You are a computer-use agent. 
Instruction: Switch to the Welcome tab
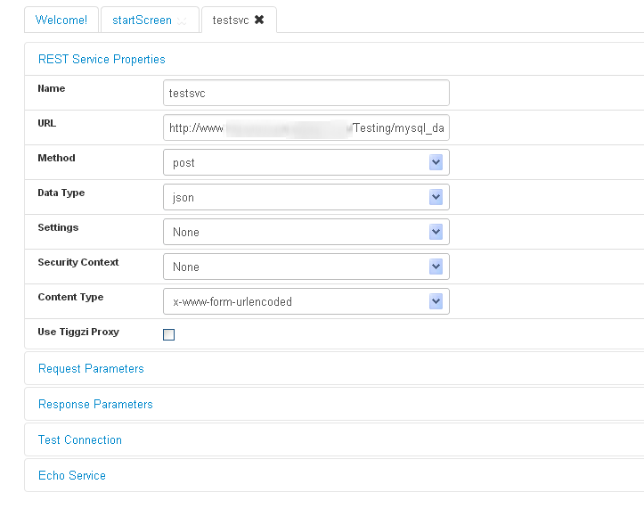(61, 20)
